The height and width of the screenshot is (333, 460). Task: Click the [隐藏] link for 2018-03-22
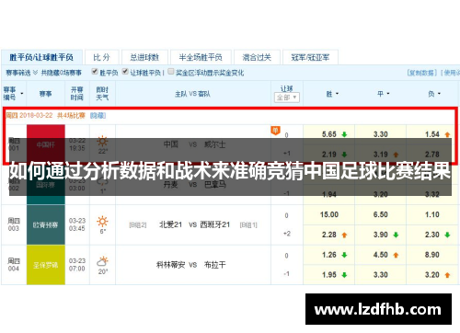[98, 116]
